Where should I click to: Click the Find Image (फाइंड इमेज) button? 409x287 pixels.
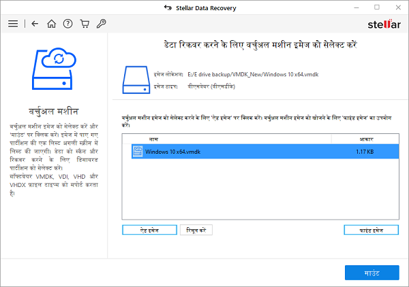tap(372, 230)
